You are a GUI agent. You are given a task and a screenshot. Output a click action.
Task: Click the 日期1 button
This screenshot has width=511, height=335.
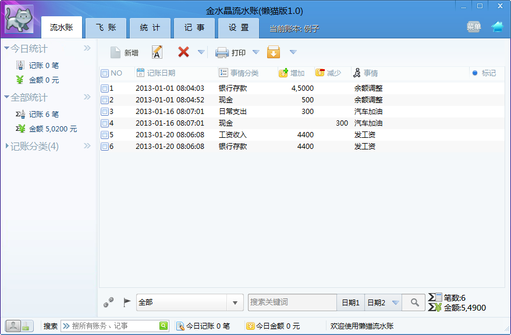[350, 303]
